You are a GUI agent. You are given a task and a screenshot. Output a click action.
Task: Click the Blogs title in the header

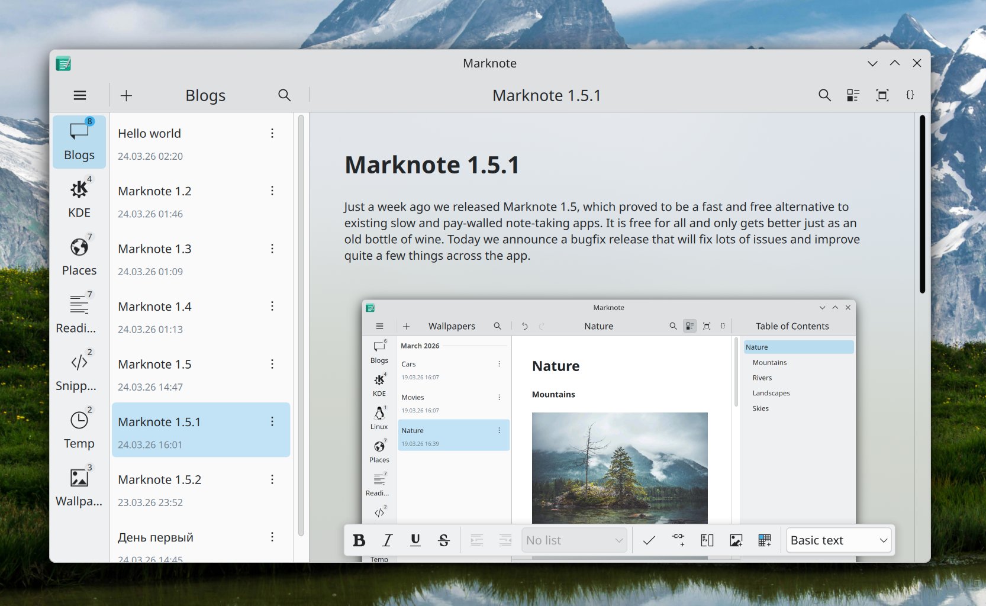(205, 95)
